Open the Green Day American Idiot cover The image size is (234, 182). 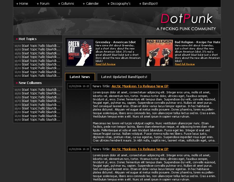(x=80, y=53)
